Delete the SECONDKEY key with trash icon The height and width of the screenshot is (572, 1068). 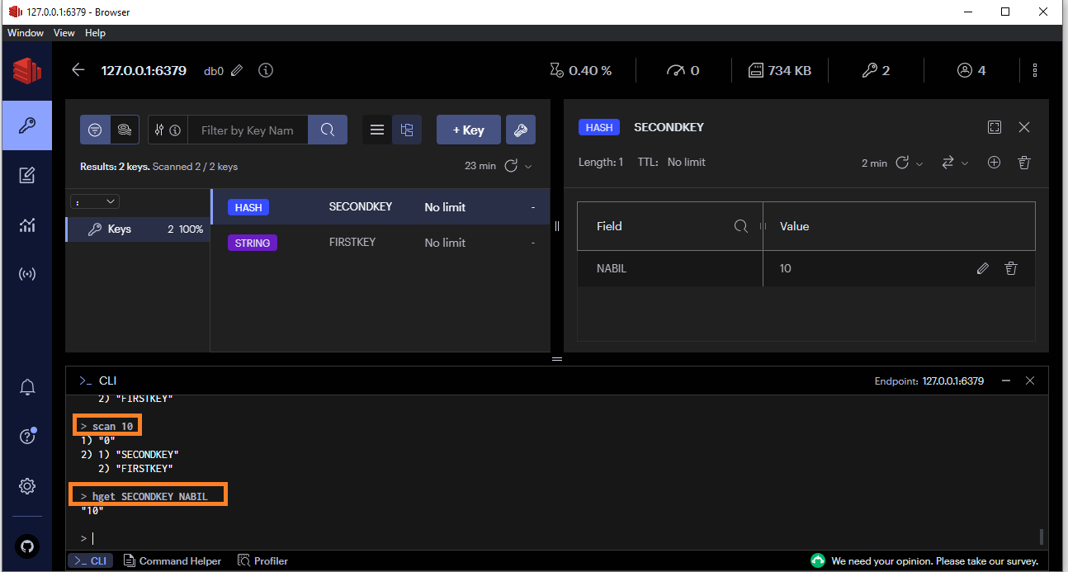click(x=1023, y=163)
